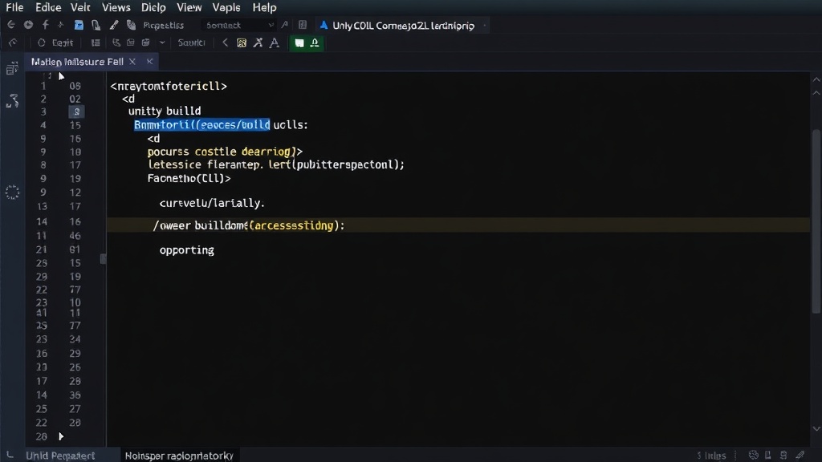
Task: Click the list-lines icon after 'Eqit'
Action: point(96,43)
